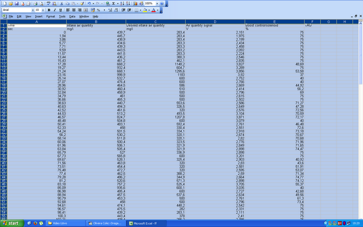Apply Currency style format
Viewport: 363px width, 227px height.
coord(93,10)
